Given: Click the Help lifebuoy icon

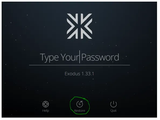Looking at the screenshot, I should [x=46, y=104].
